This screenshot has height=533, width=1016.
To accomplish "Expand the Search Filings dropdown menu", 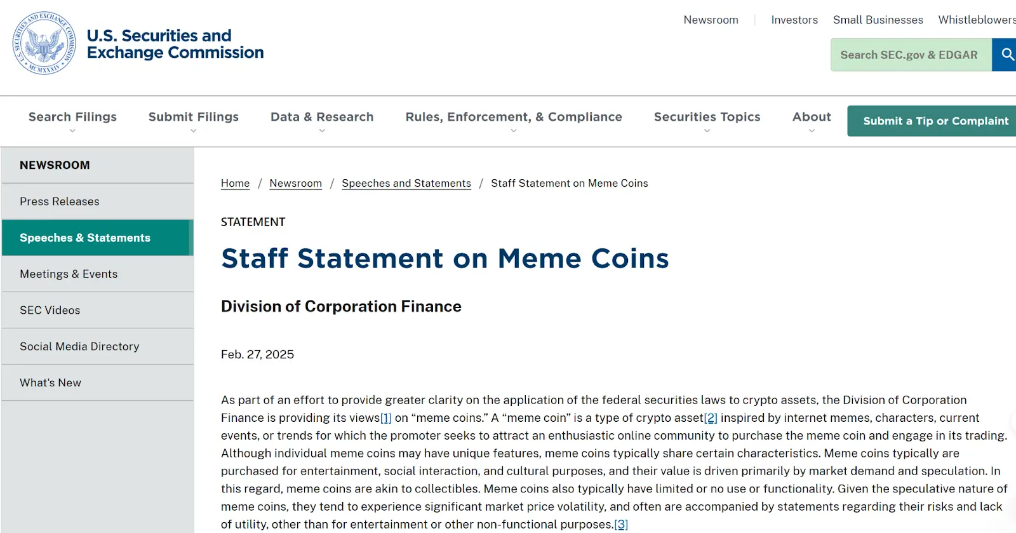I will tap(72, 122).
